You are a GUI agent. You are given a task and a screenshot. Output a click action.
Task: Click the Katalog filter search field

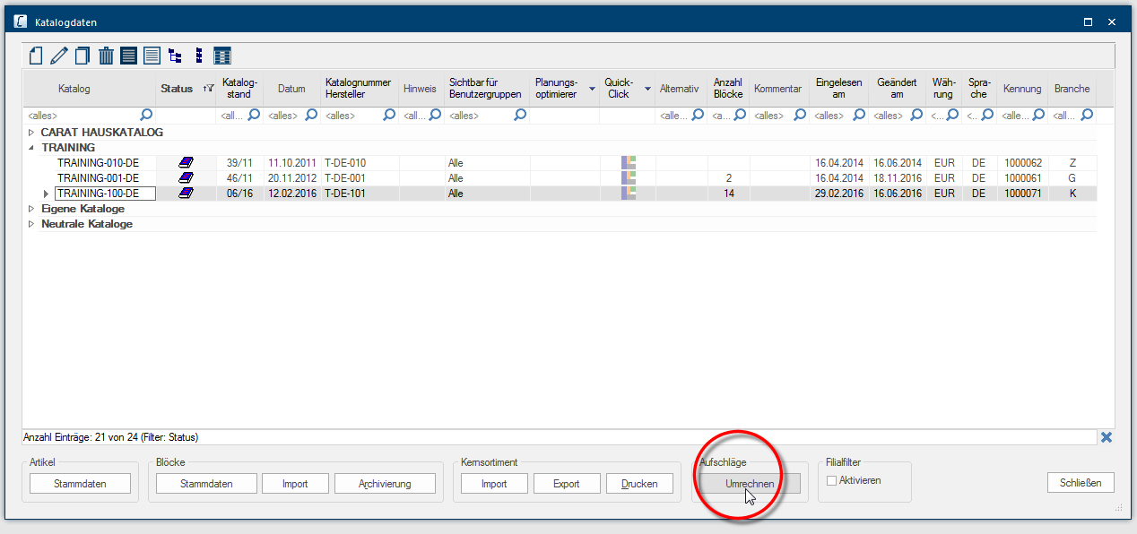tap(81, 115)
